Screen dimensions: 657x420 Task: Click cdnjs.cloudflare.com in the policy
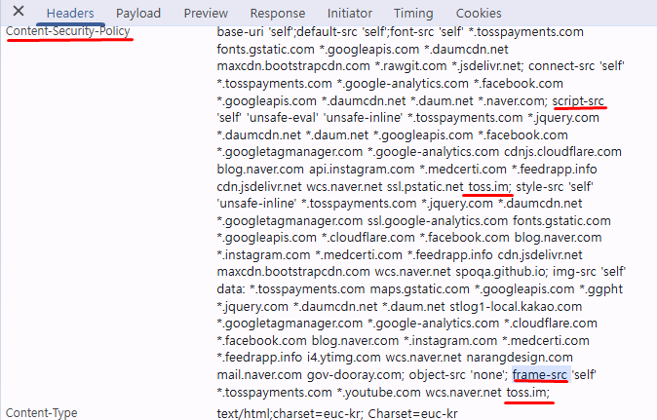pos(562,152)
